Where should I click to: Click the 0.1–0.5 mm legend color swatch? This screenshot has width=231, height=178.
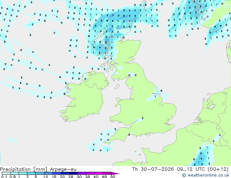[x=6, y=173]
